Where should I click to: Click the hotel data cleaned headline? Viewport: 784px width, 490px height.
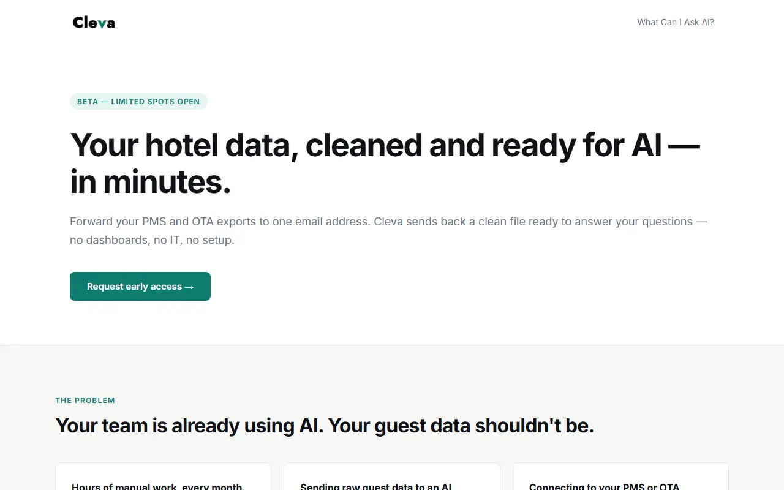click(385, 164)
